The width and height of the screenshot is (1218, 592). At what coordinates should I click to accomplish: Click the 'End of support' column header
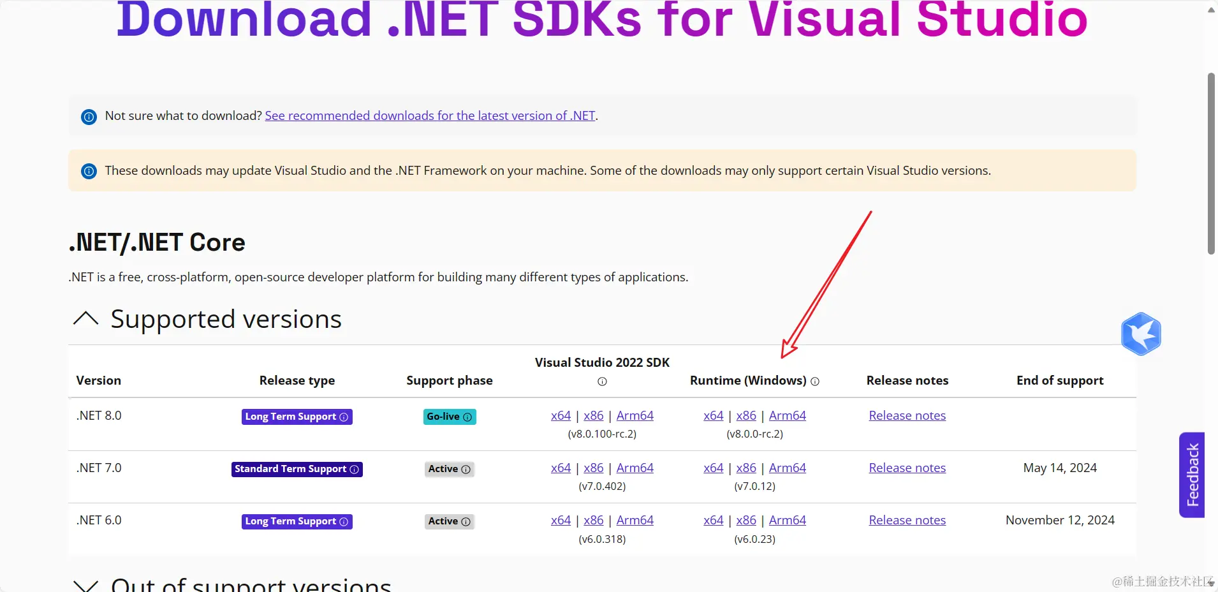[x=1060, y=380]
